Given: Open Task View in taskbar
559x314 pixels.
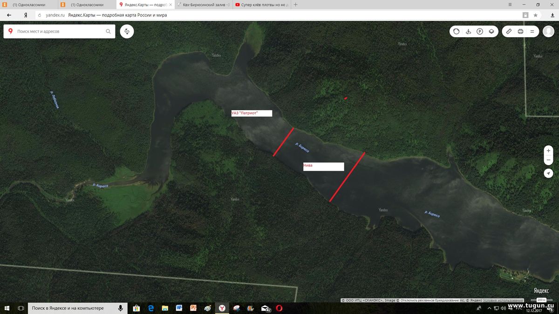Looking at the screenshot, I should coord(20,308).
